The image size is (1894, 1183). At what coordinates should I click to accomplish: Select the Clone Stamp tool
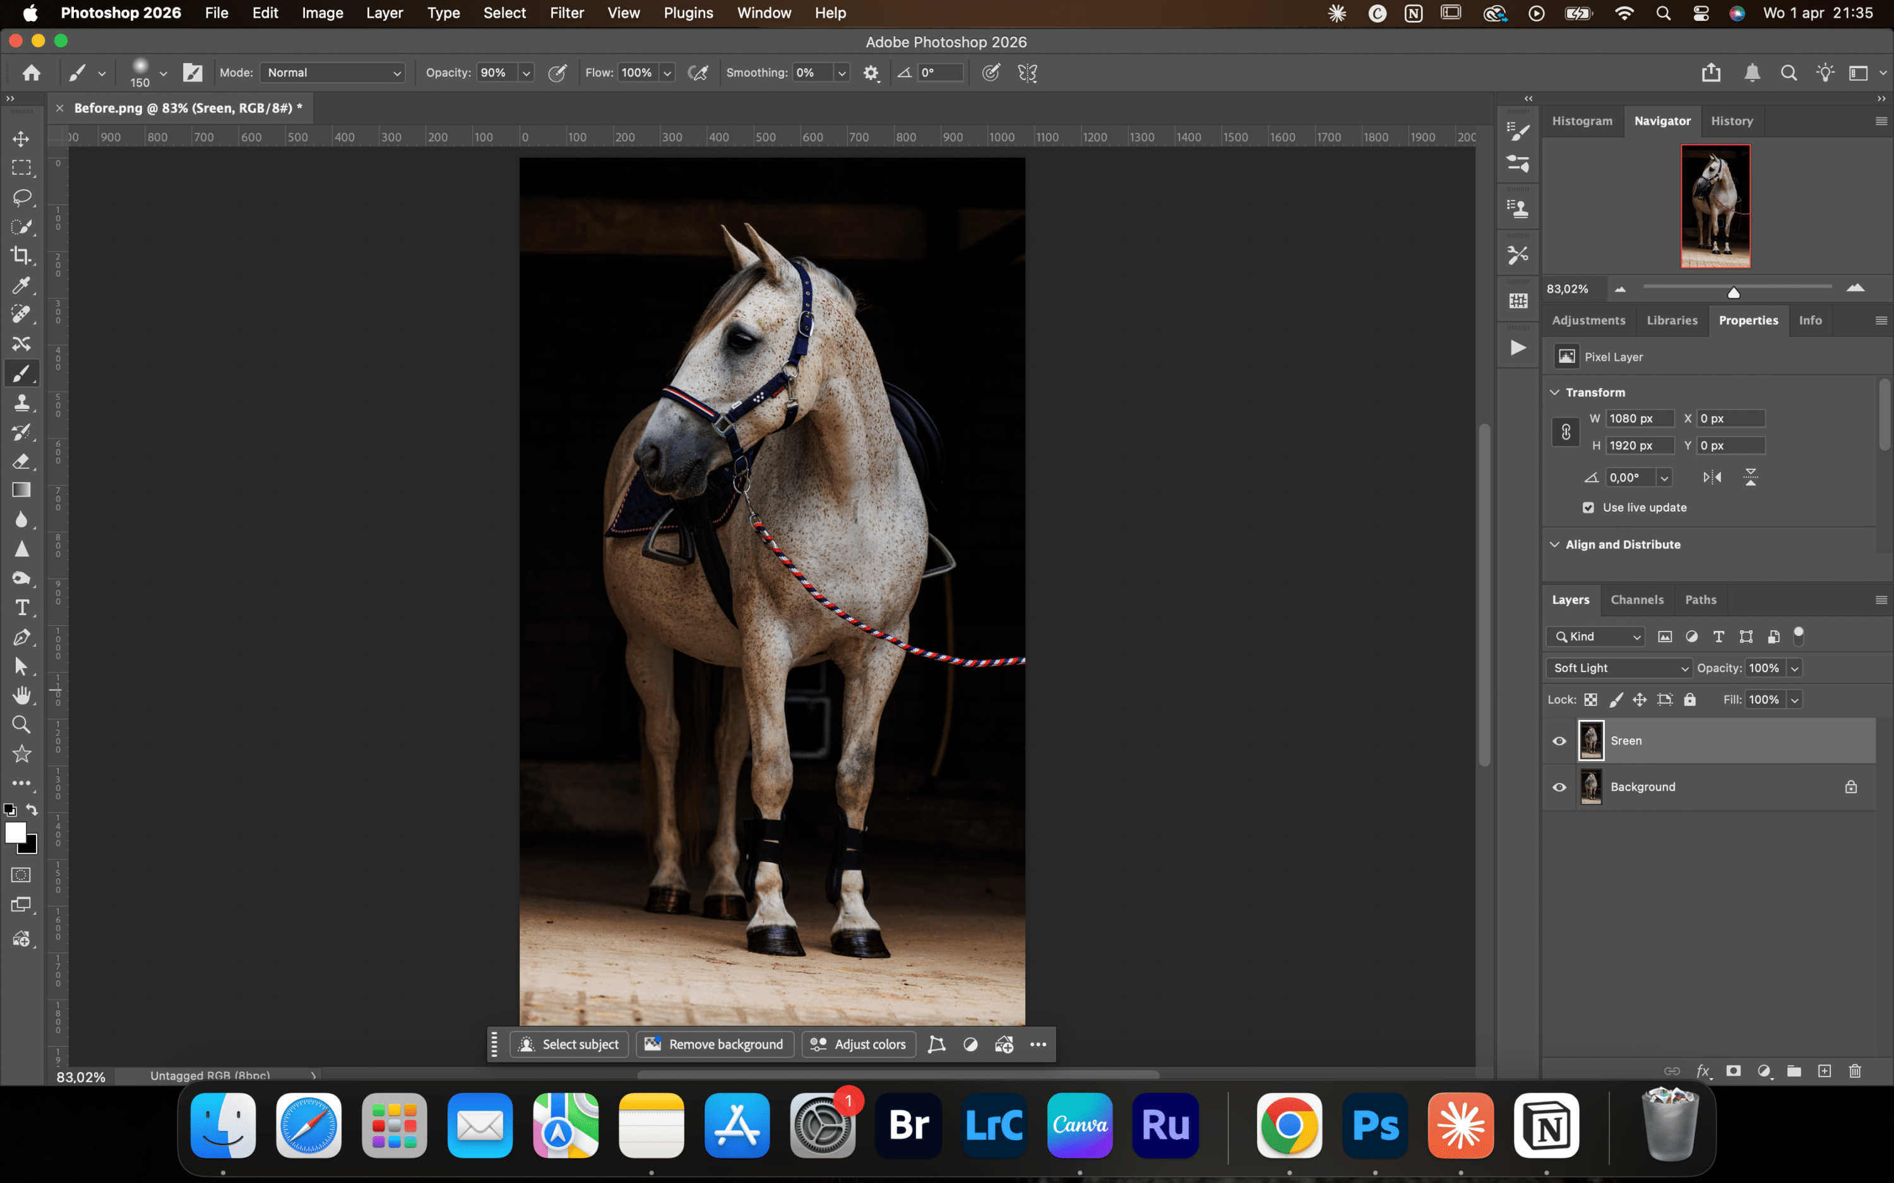pos(22,402)
